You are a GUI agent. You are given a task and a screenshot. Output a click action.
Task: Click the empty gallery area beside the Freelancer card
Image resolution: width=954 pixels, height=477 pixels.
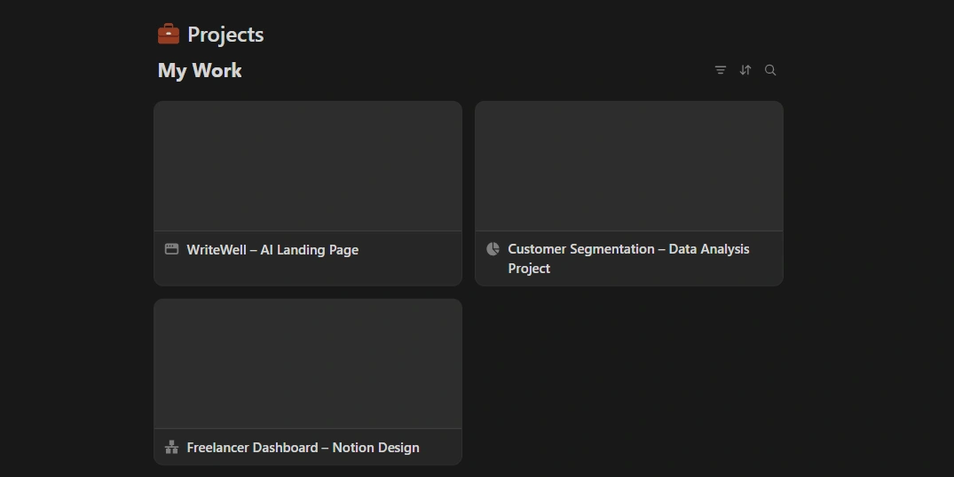(x=629, y=381)
